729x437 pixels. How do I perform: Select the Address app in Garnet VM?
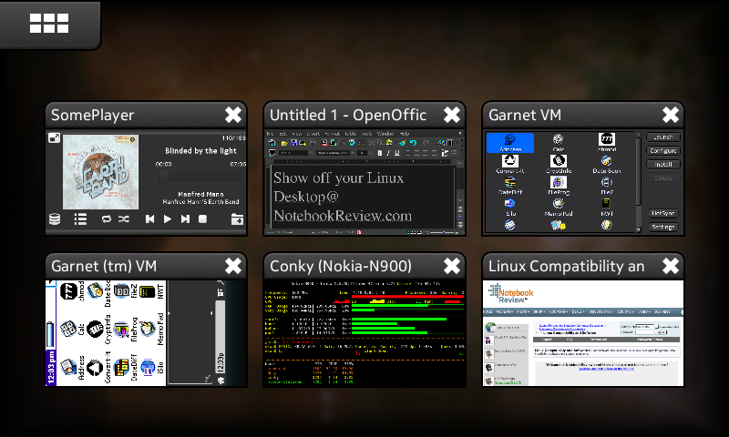510,143
